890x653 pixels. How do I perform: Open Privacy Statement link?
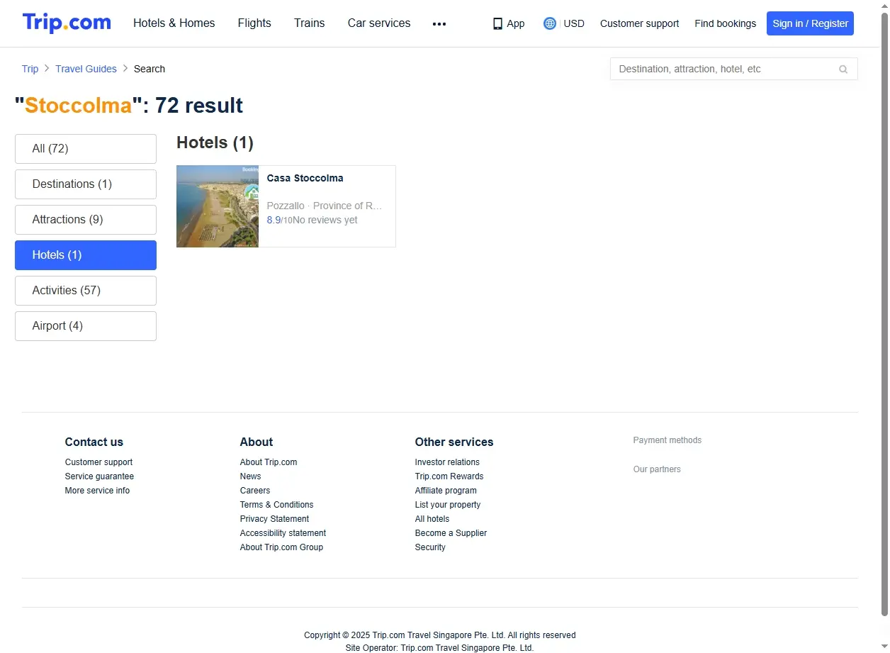(x=274, y=519)
